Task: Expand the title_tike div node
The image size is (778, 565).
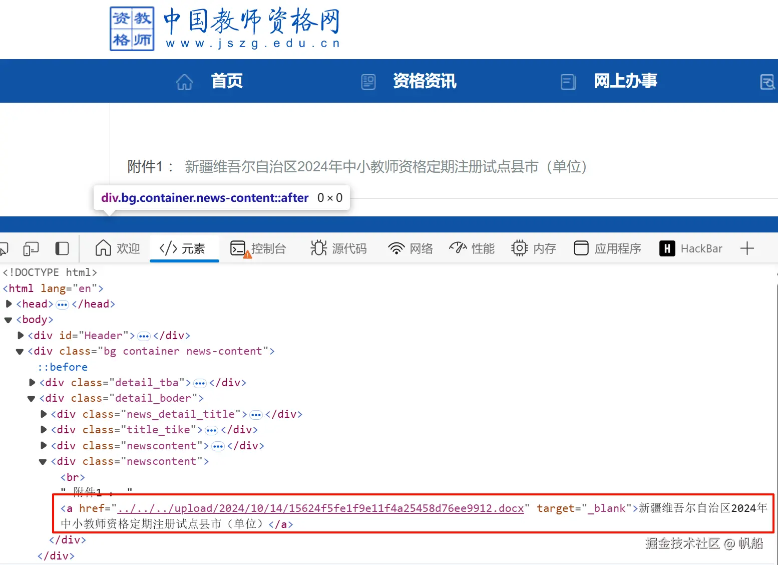Action: click(44, 430)
